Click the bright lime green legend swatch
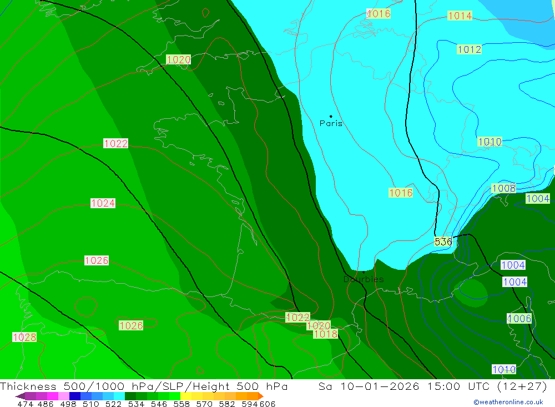 [x=175, y=396]
